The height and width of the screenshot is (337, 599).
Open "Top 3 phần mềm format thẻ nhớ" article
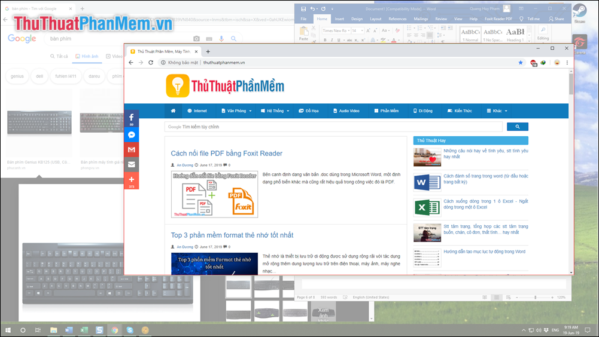[232, 235]
